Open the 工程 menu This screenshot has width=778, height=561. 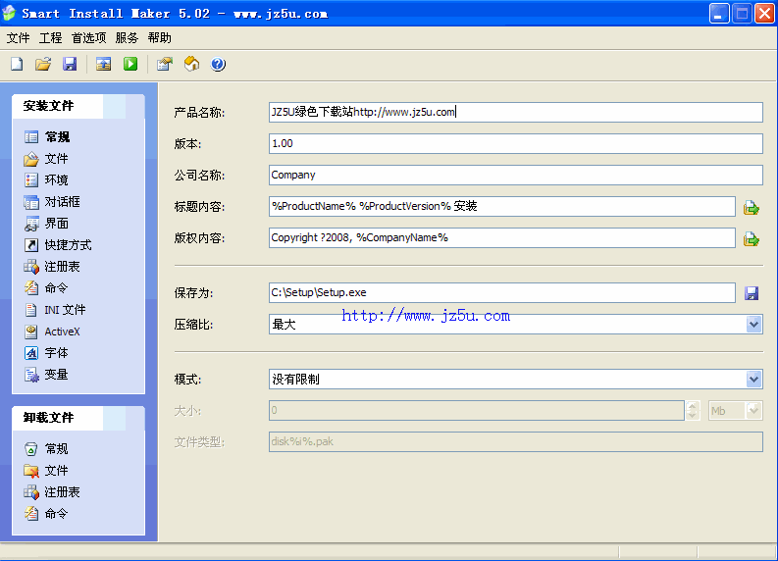pyautogui.click(x=51, y=37)
